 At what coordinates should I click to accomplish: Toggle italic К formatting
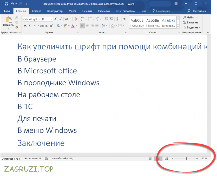(30, 26)
